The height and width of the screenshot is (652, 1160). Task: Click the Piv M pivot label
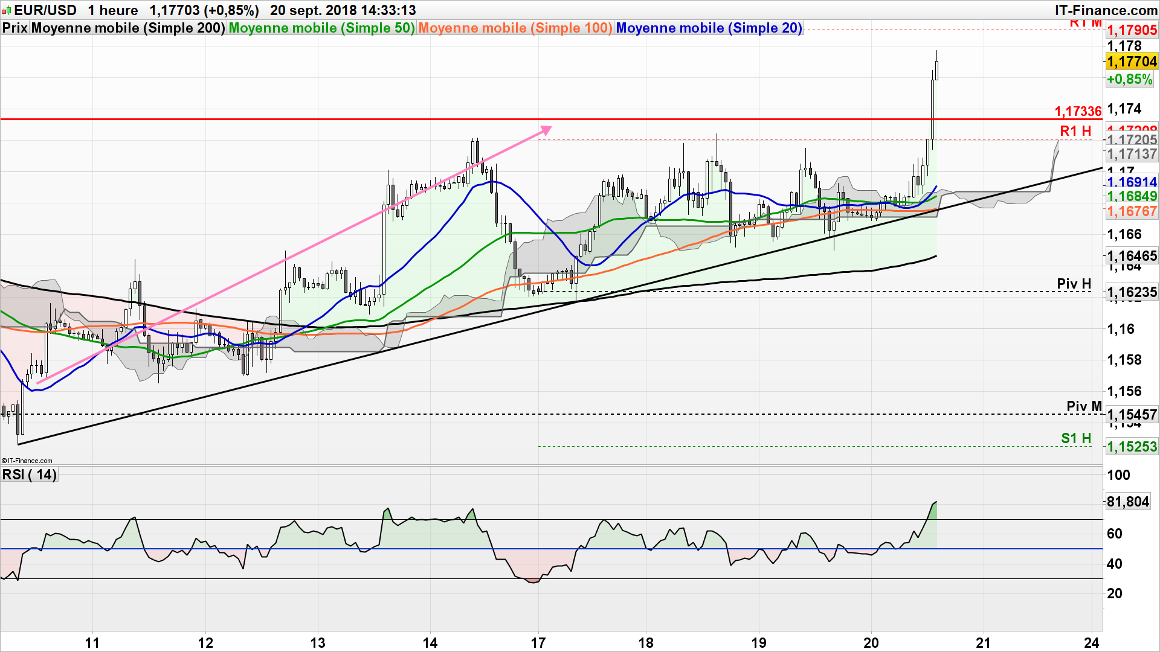pyautogui.click(x=1084, y=406)
